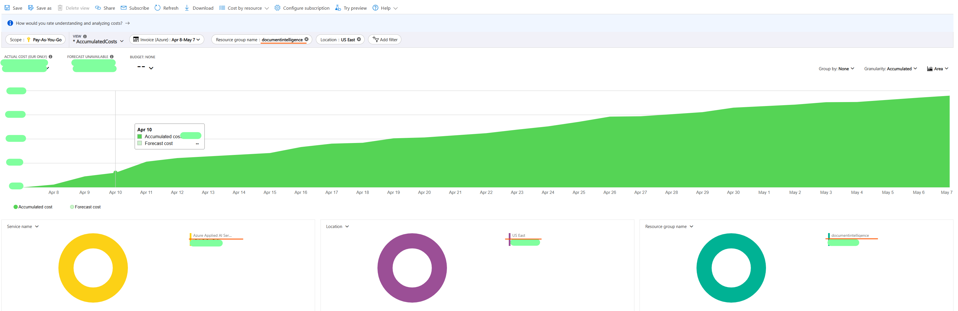Viewport: 958px width, 311px height.
Task: Click the Configure subscription gear icon
Action: 277,8
